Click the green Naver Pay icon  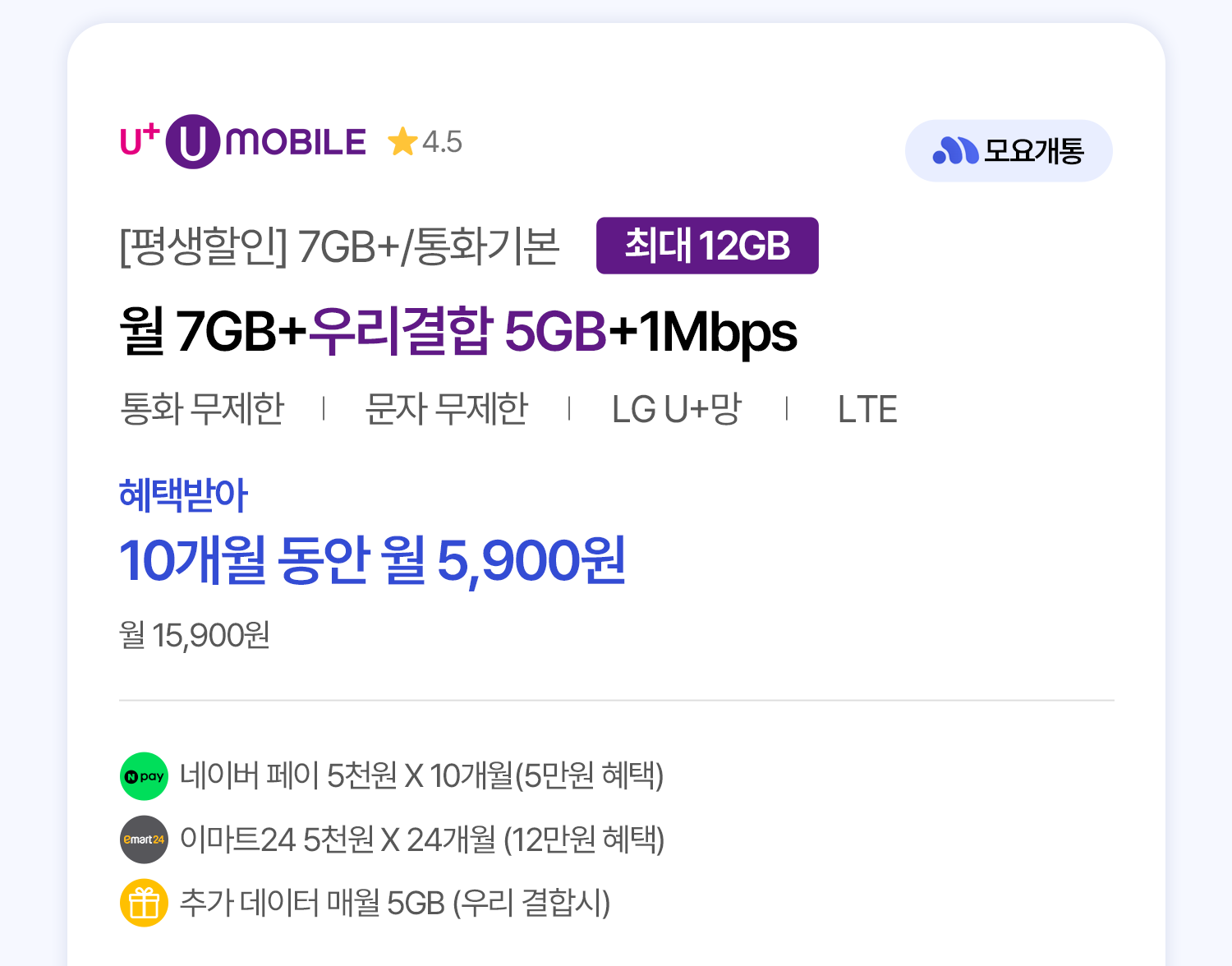(144, 776)
